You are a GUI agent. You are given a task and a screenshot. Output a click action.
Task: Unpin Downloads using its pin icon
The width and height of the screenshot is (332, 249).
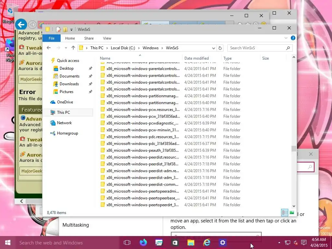[x=90, y=84]
